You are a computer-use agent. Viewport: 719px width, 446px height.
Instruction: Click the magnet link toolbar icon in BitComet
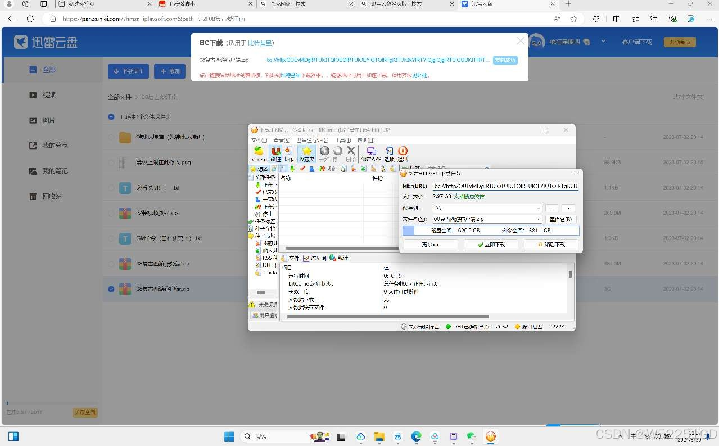coord(275,154)
